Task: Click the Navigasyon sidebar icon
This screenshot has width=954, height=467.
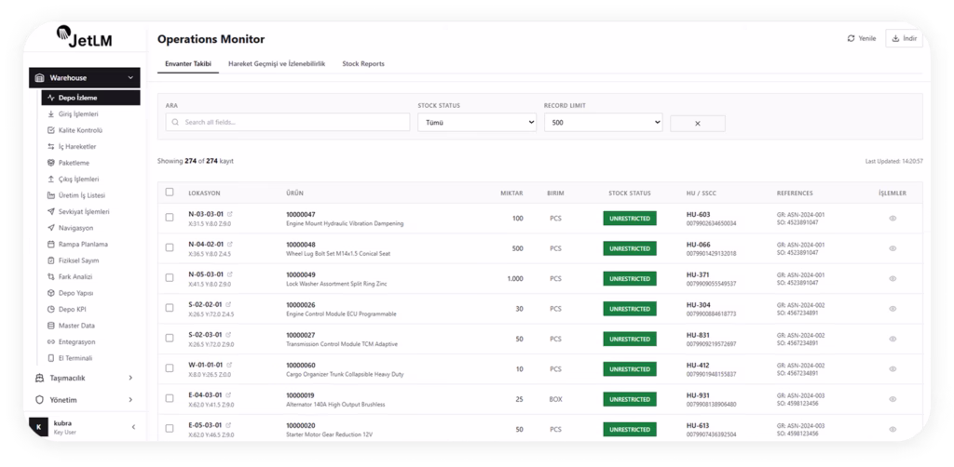Action: point(50,228)
